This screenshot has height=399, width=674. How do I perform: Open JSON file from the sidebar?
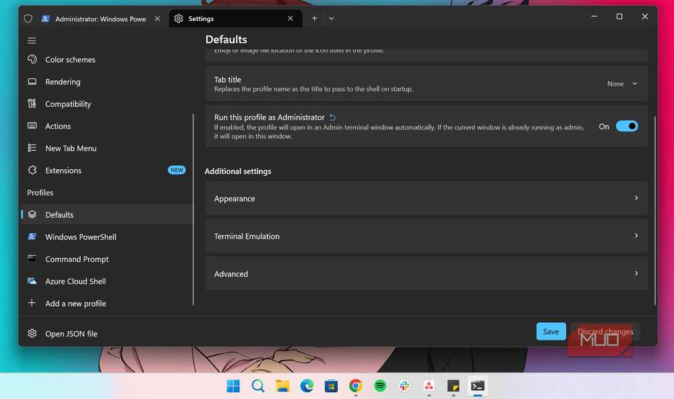[x=106, y=334]
